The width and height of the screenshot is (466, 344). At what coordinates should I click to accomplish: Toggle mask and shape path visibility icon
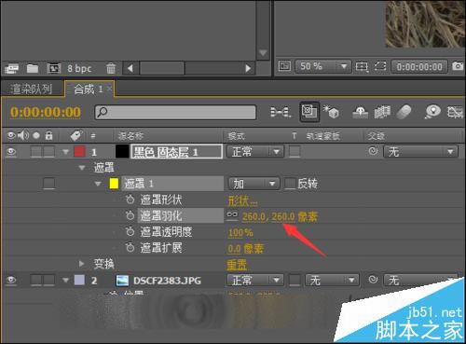[380, 66]
